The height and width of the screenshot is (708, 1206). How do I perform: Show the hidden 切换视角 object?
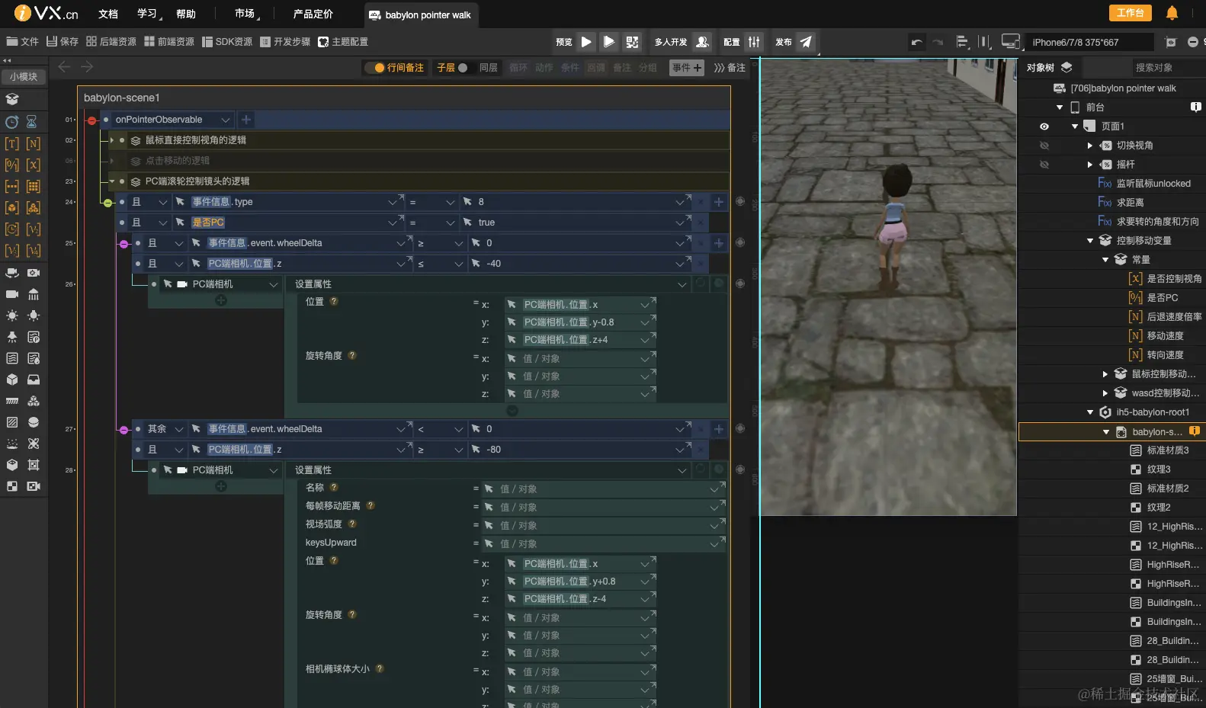click(x=1044, y=146)
